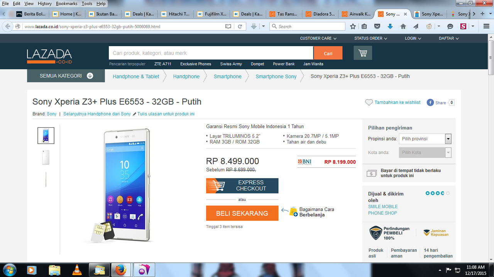Click the red S extension icon
Viewport: 494px width, 277px height.
[x=463, y=27]
